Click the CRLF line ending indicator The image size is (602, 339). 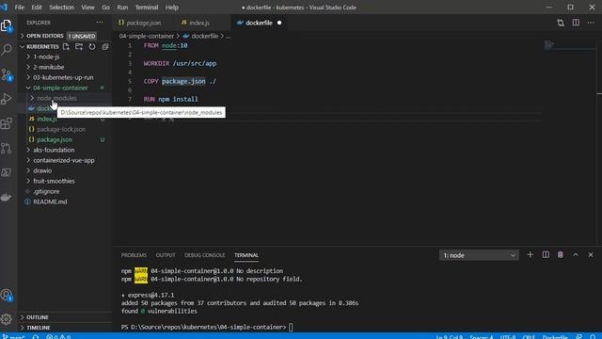(x=529, y=336)
